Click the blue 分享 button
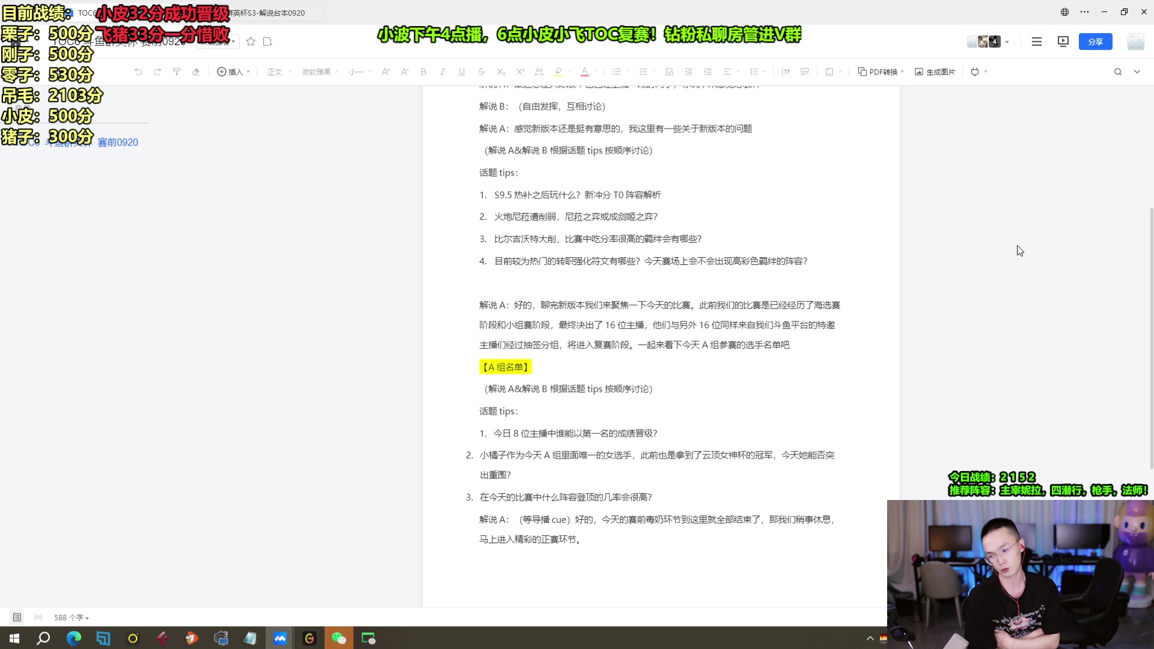This screenshot has height=649, width=1154. pyautogui.click(x=1095, y=41)
